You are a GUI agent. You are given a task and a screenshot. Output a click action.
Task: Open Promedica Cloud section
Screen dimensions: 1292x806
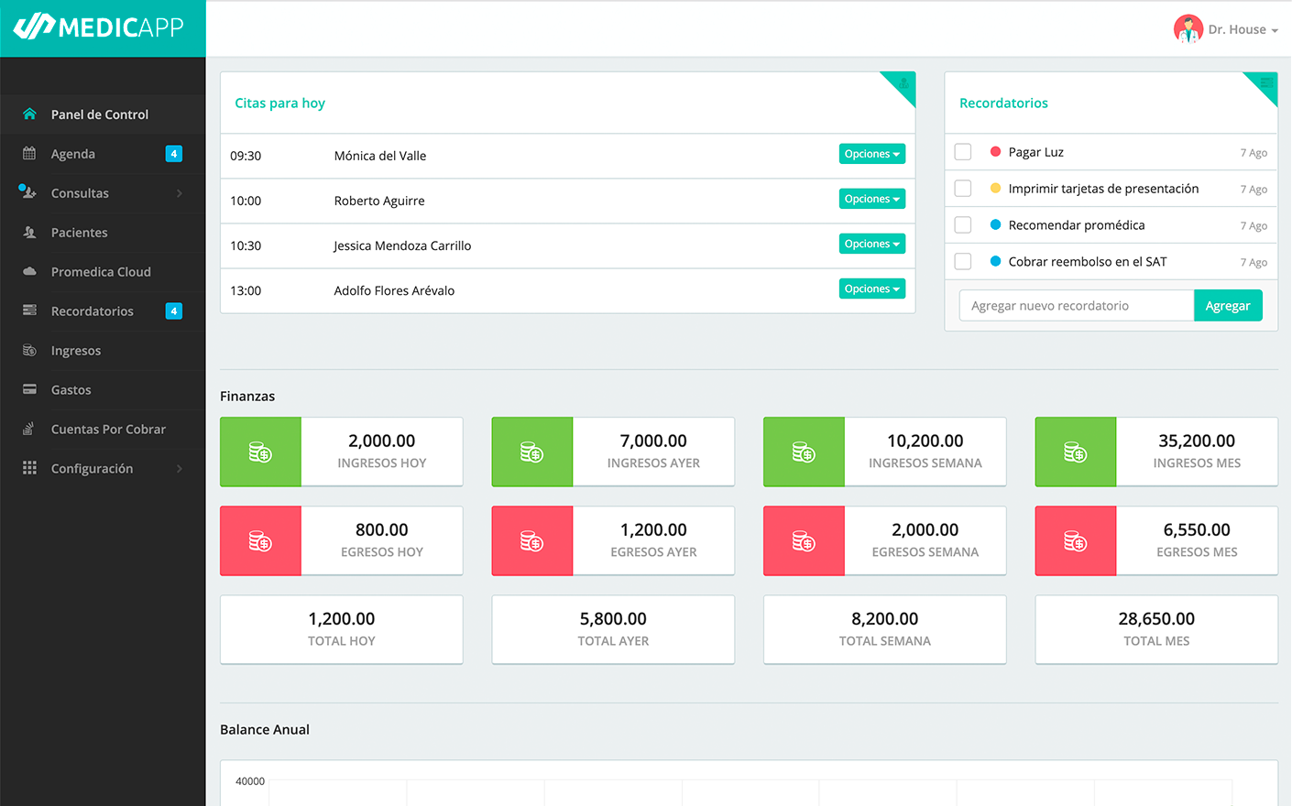103,272
